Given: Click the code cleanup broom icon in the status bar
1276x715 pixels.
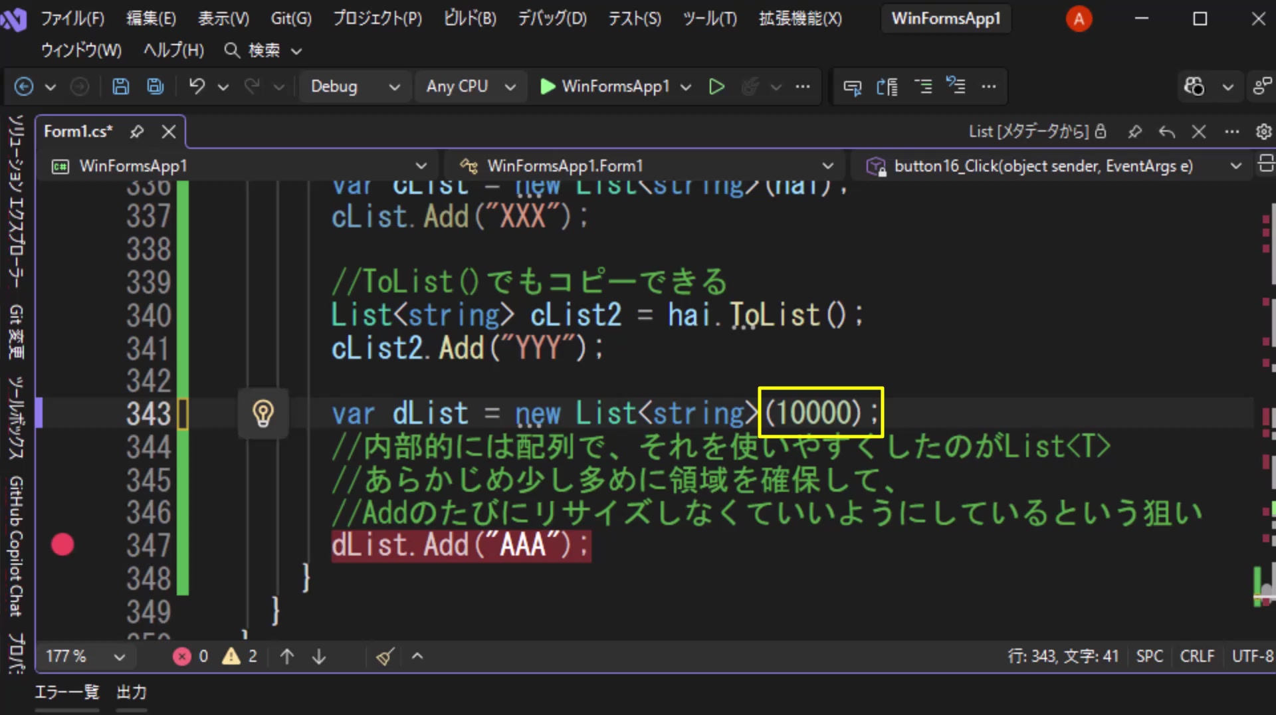Looking at the screenshot, I should click(385, 657).
